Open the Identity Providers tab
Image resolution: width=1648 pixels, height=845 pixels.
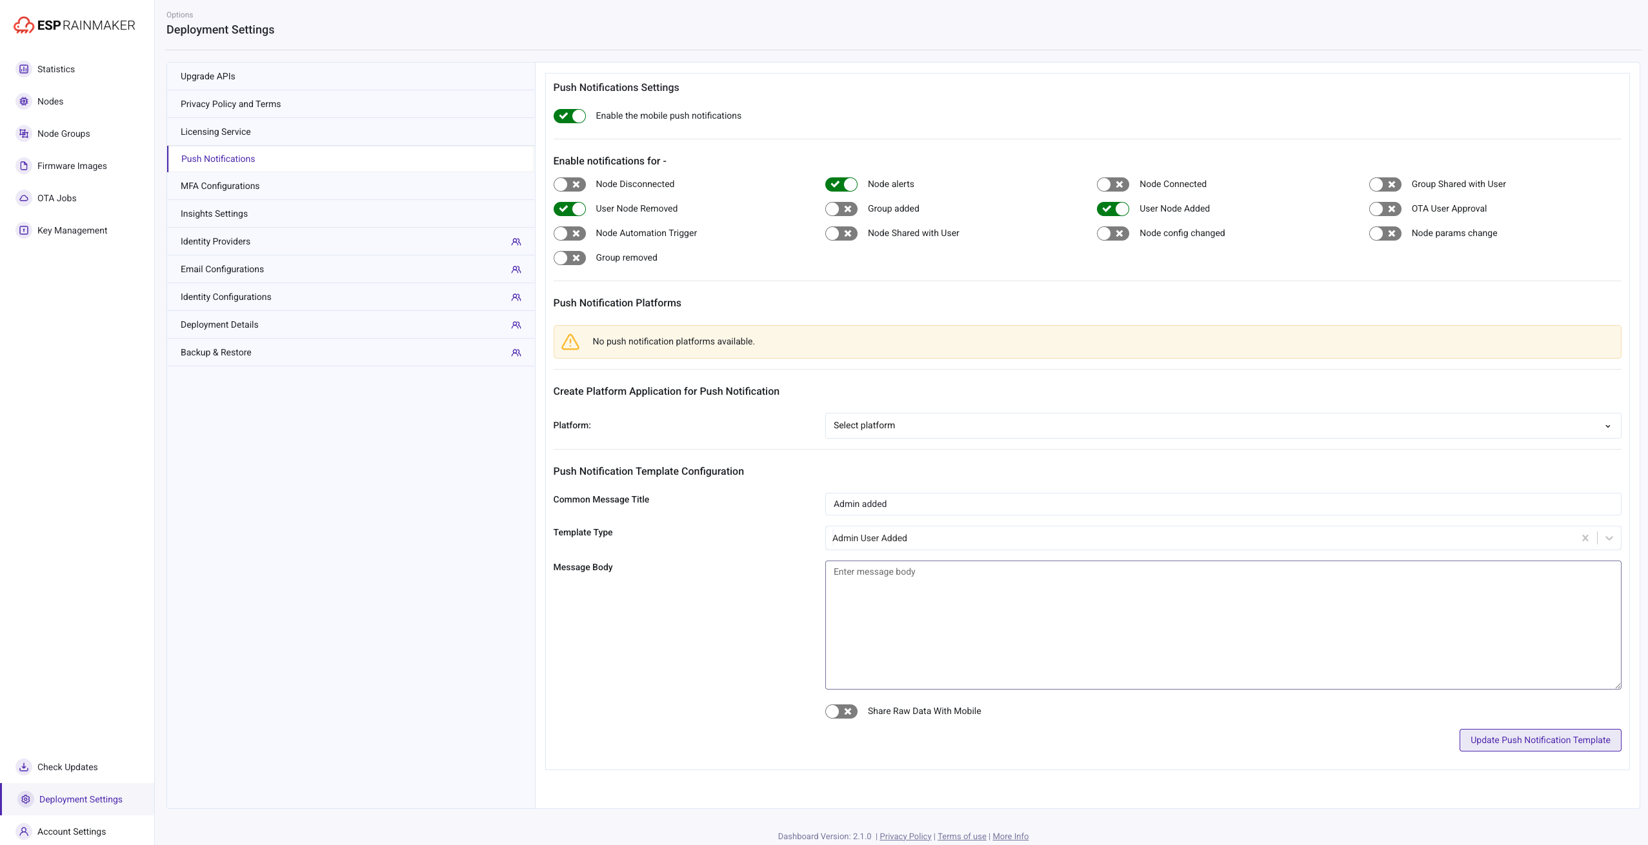click(x=351, y=241)
